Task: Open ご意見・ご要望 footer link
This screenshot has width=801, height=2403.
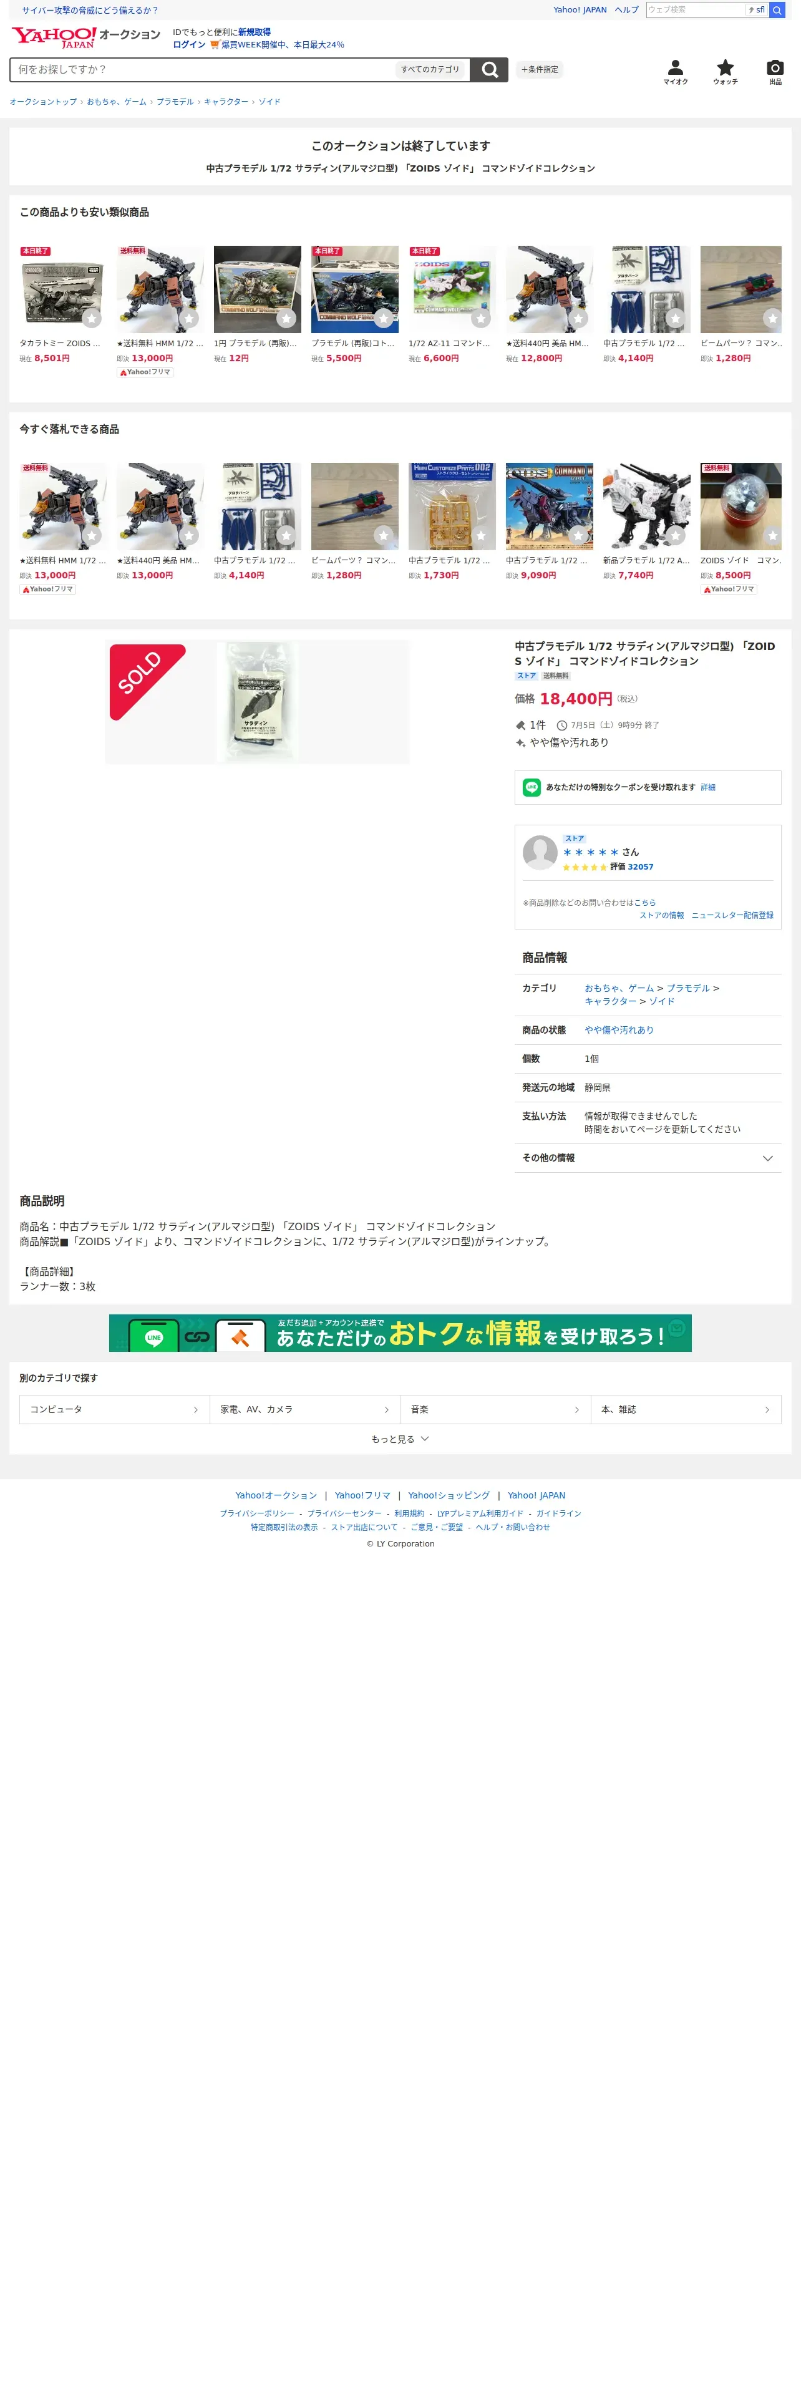Action: point(437,1528)
